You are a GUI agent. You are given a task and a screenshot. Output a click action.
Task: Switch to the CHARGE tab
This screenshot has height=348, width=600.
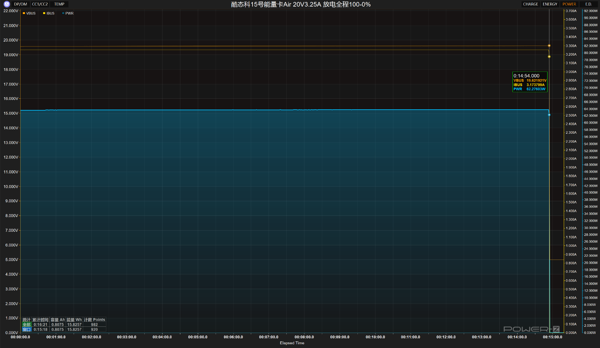(x=530, y=4)
